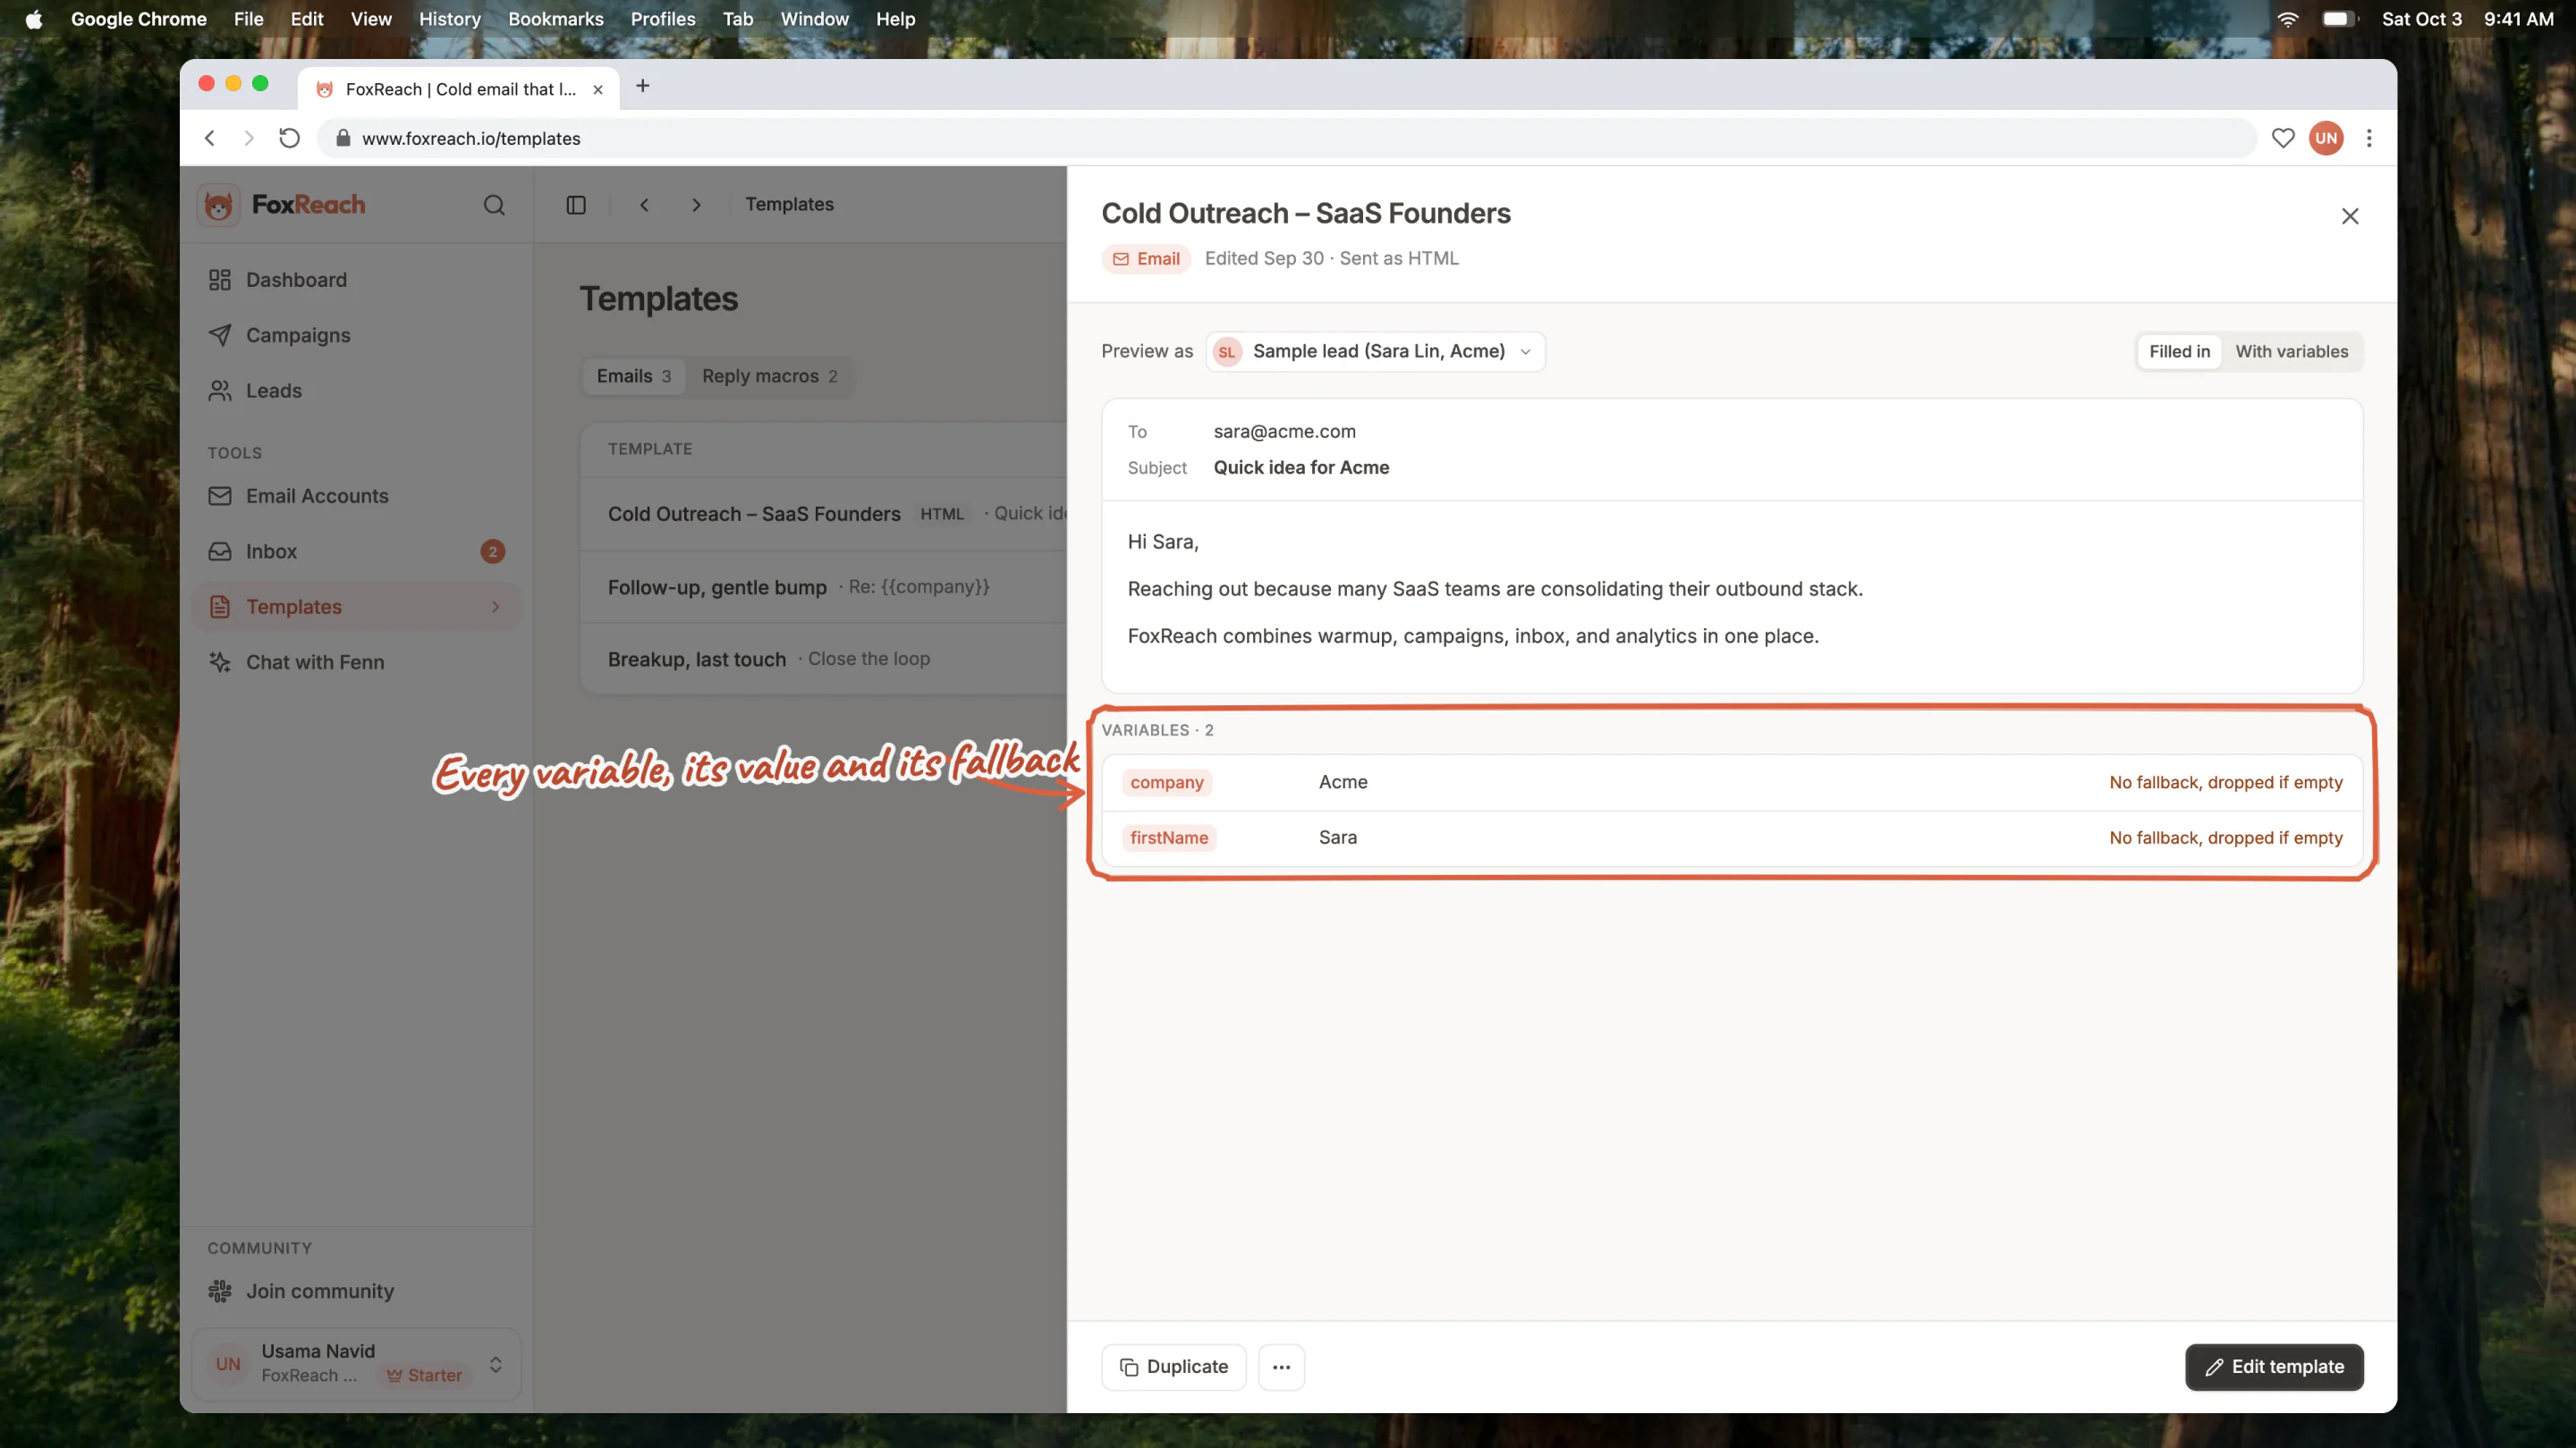Go forward with the breadcrumb right arrow
Viewport: 2576px width, 1448px height.
[x=696, y=205]
